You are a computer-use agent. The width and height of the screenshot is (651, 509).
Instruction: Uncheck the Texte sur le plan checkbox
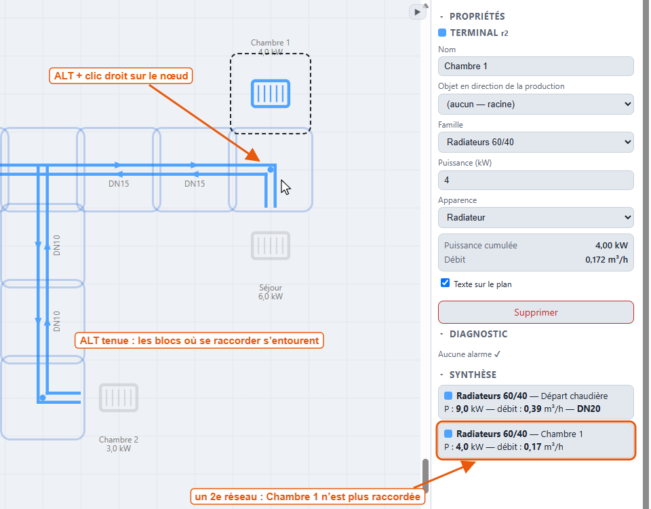(x=445, y=283)
